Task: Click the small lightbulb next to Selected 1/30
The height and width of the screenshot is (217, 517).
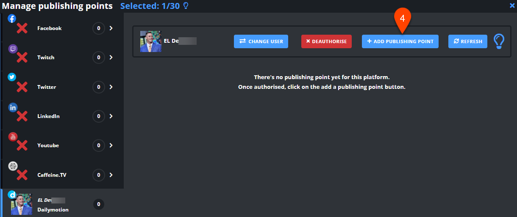Action: [186, 6]
